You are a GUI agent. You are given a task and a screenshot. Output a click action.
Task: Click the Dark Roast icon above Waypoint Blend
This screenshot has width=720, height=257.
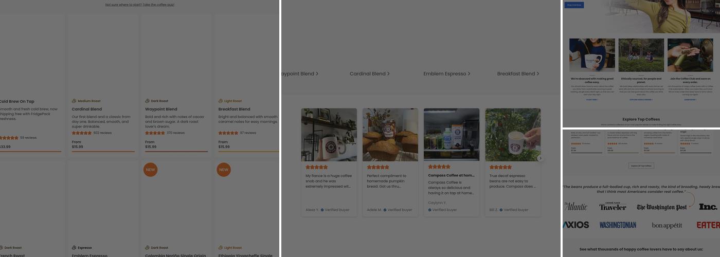[x=147, y=101]
